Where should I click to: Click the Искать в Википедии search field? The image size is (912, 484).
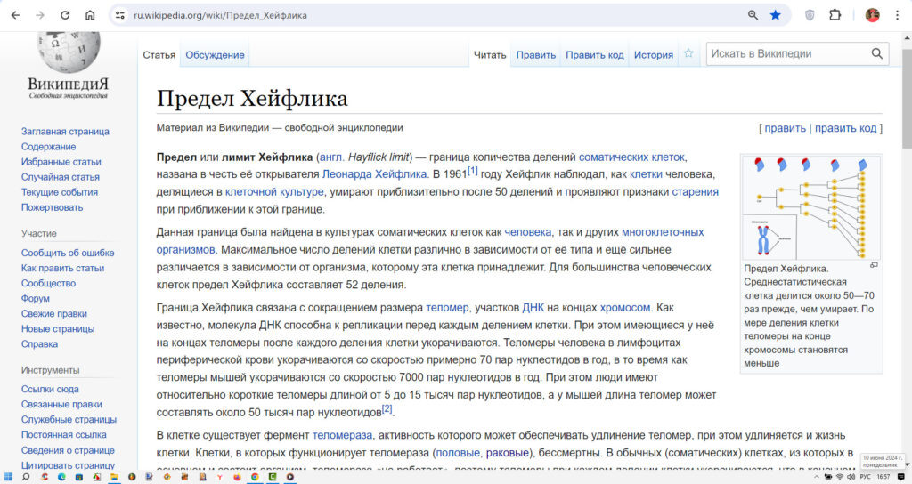click(788, 53)
